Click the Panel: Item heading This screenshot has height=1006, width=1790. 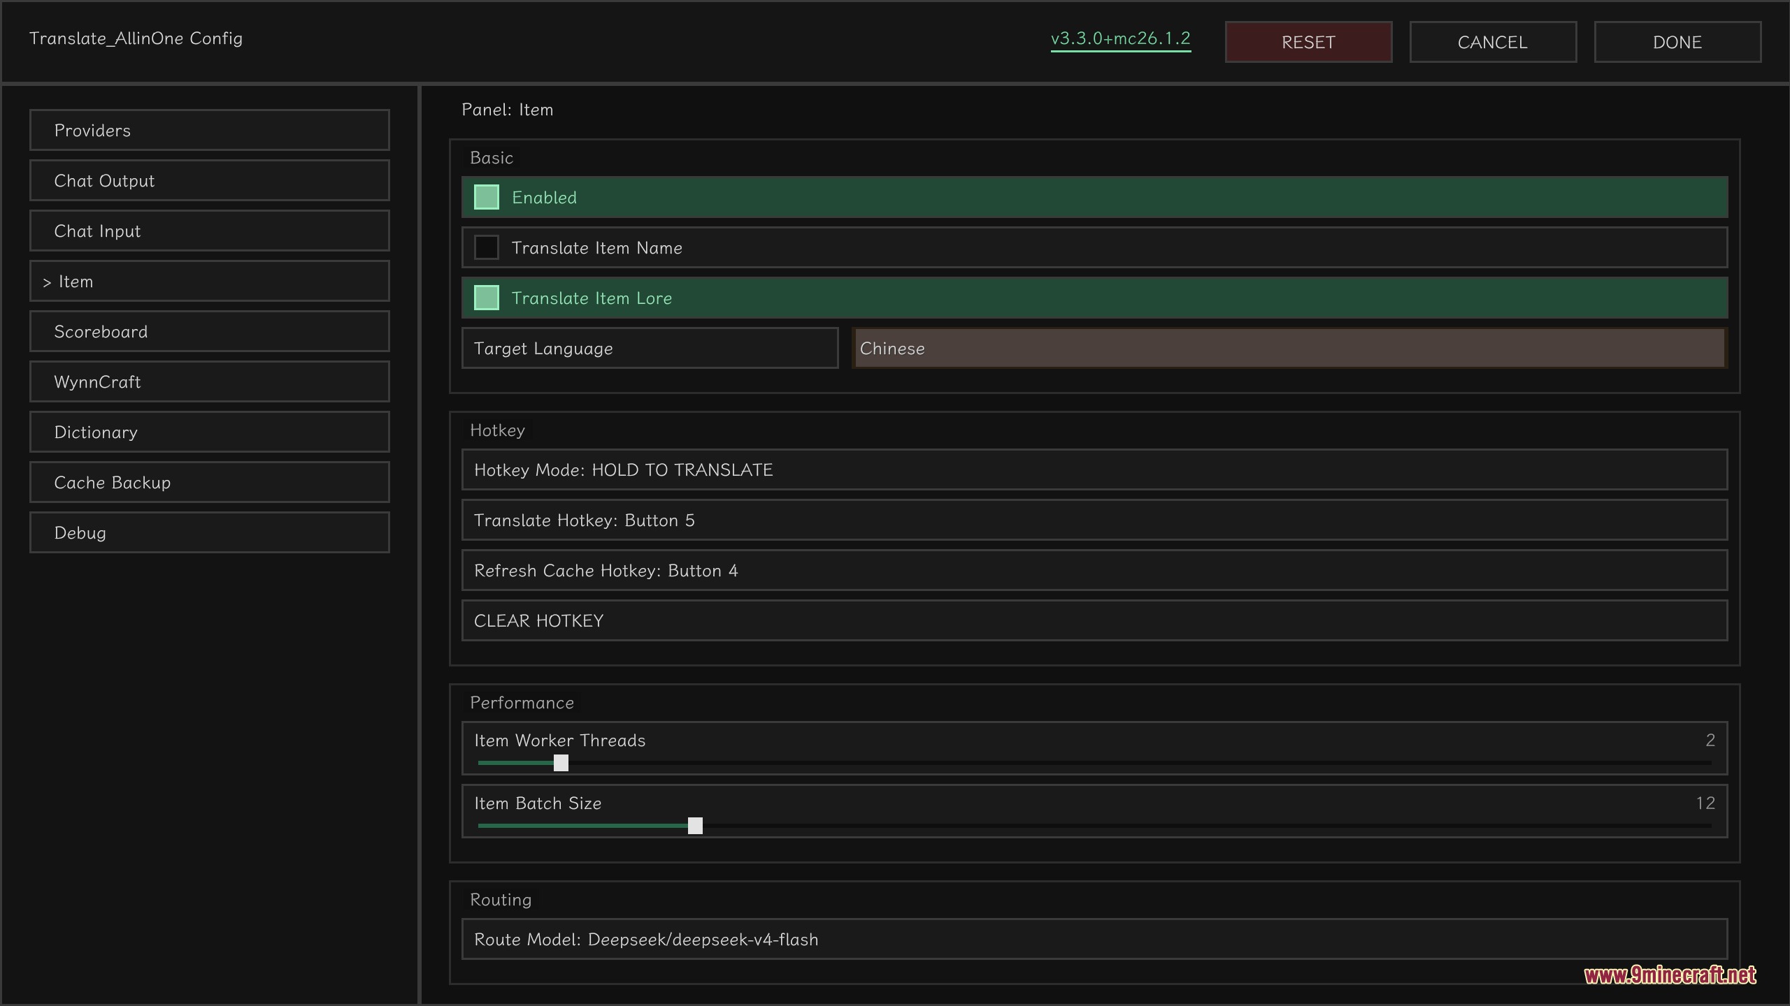pos(507,110)
